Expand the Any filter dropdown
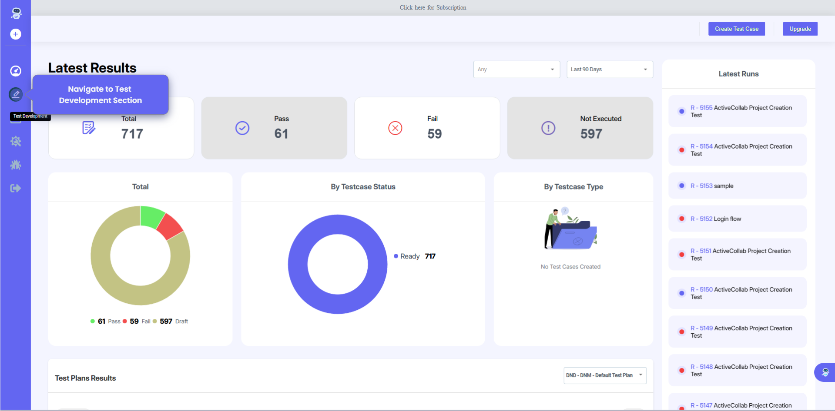835x411 pixels. click(x=516, y=70)
